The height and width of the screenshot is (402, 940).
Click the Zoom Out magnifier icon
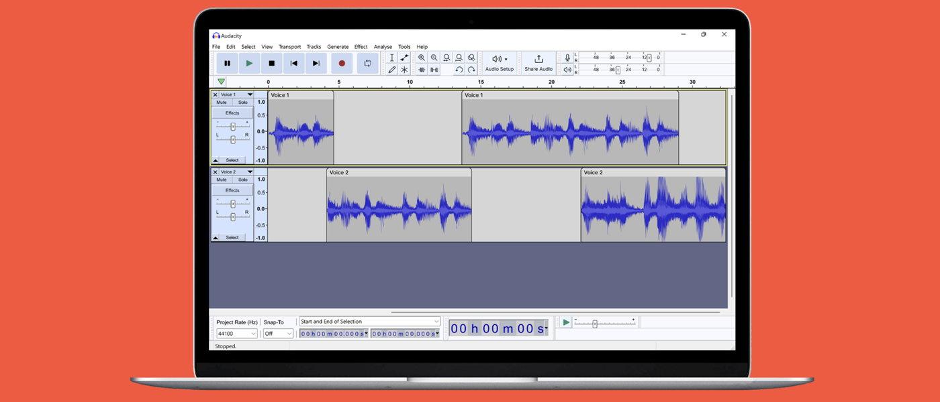pyautogui.click(x=434, y=58)
